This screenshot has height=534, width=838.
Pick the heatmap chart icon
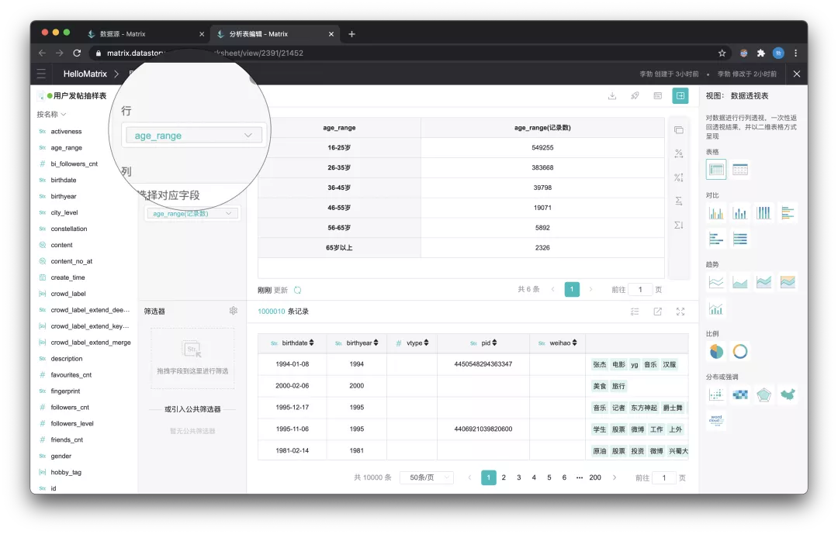pos(739,394)
